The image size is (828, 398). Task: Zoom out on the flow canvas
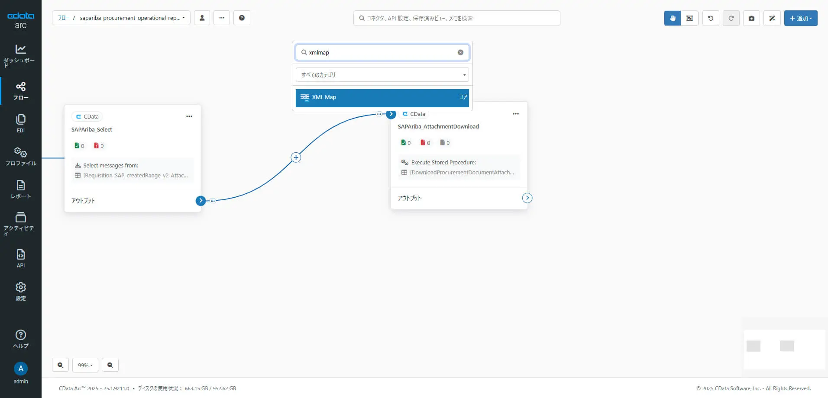pyautogui.click(x=110, y=365)
